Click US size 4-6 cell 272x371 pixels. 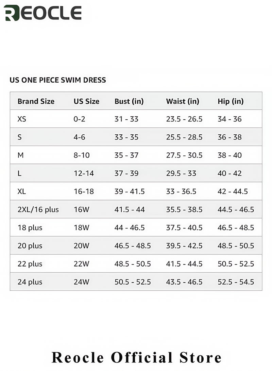tap(79, 137)
